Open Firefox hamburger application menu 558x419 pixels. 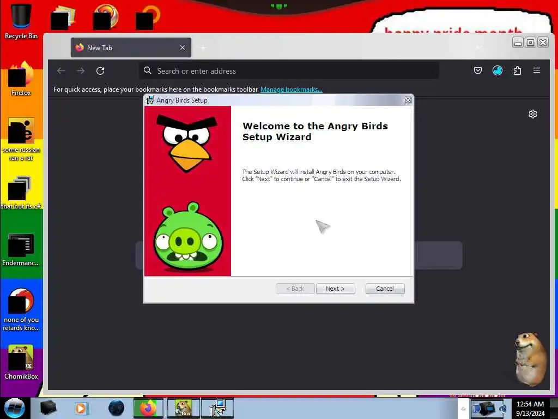pos(537,70)
